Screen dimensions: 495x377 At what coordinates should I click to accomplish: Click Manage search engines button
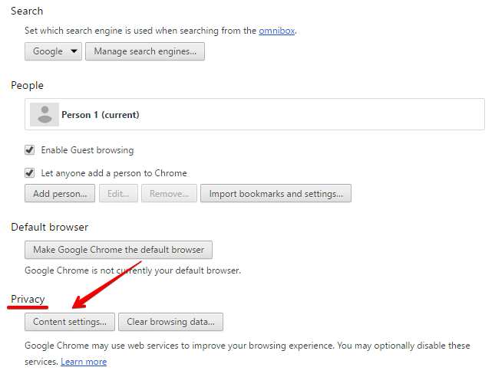[145, 51]
